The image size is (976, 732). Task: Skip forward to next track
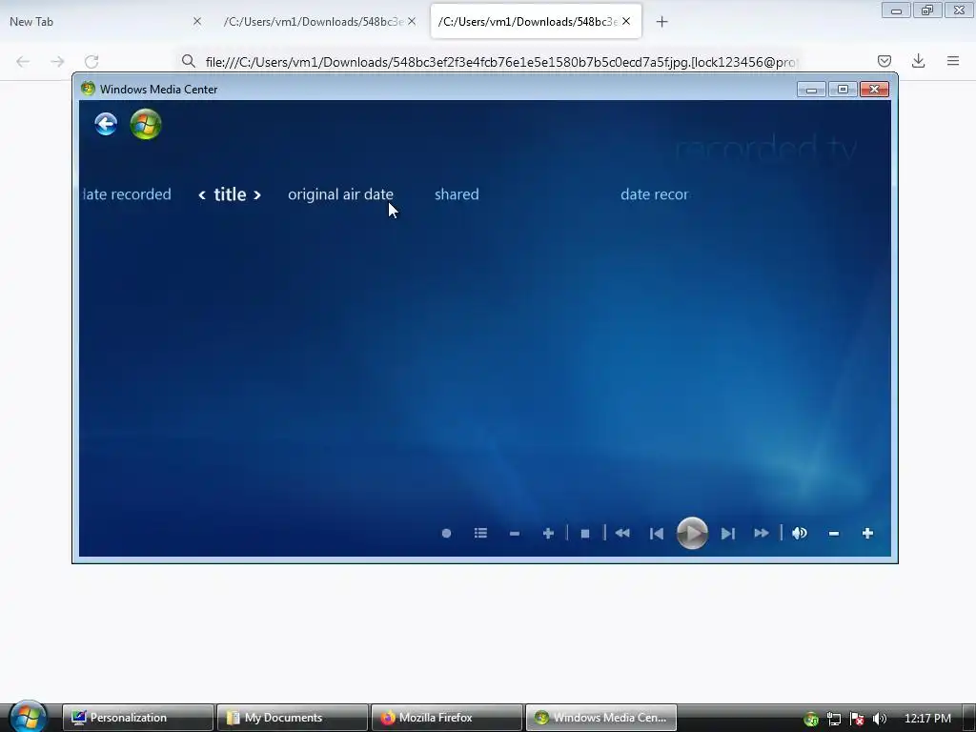coord(727,534)
